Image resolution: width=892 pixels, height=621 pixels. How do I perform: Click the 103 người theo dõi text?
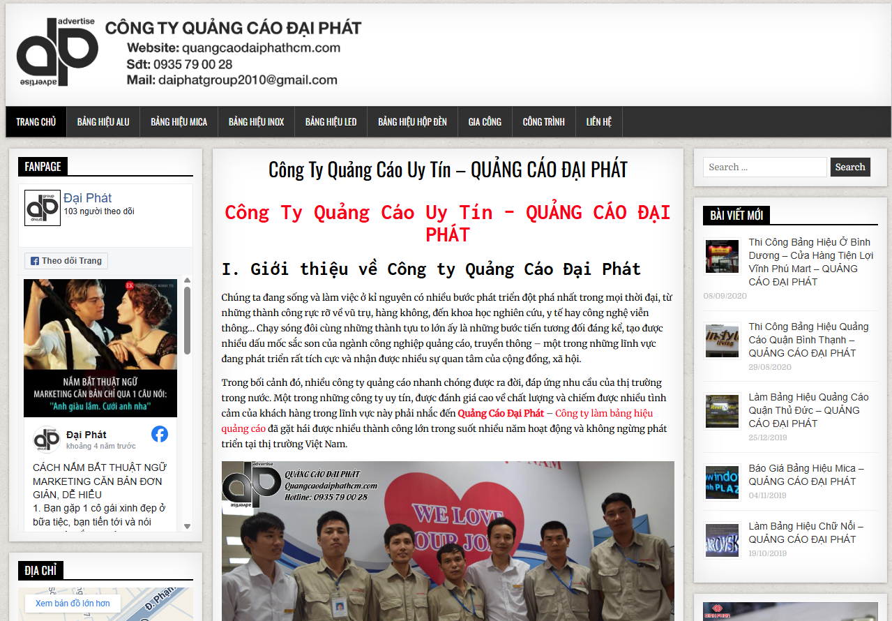99,211
